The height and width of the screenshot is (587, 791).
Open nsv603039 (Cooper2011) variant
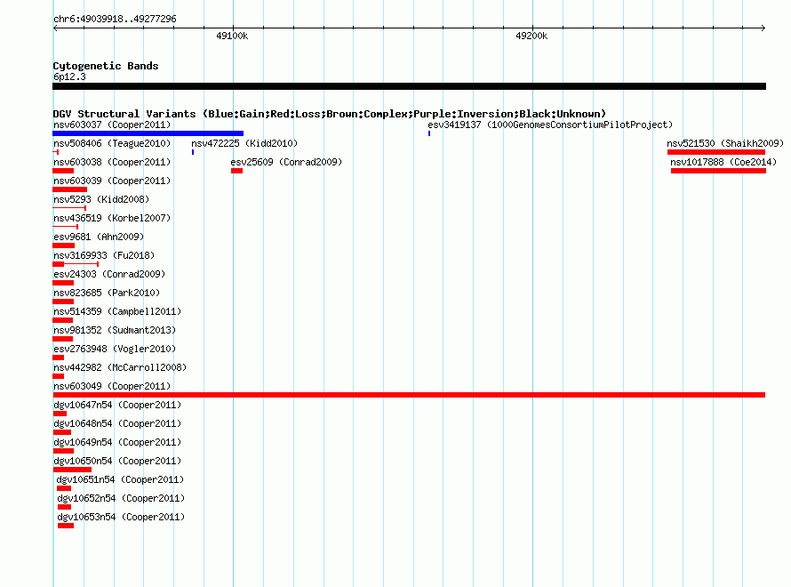pyautogui.click(x=112, y=181)
